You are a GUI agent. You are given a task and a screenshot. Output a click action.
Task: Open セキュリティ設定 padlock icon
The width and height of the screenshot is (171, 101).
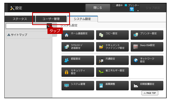click(67, 72)
